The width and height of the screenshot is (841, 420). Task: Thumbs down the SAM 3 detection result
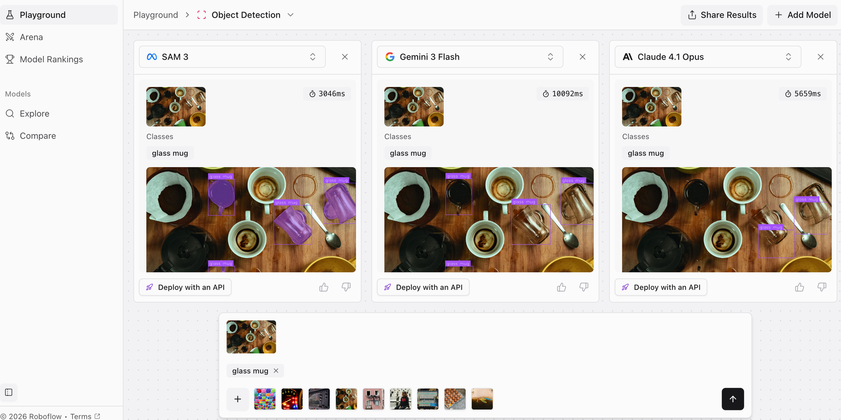346,287
